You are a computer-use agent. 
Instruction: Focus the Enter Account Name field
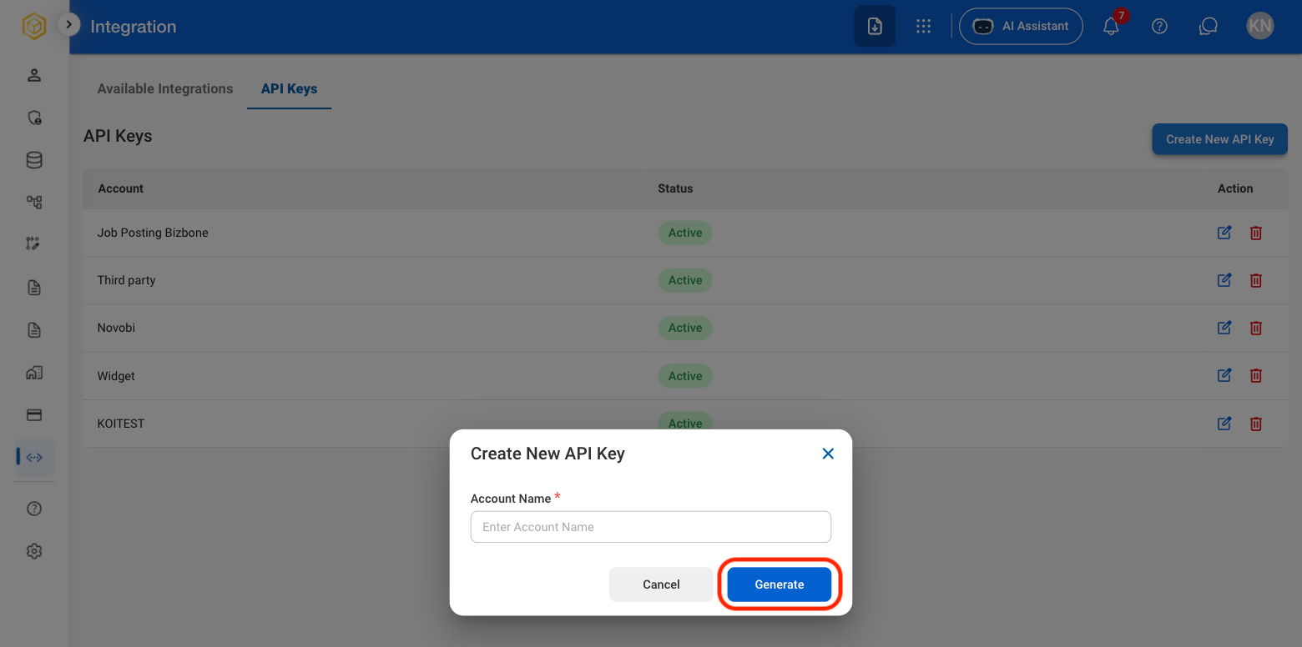pos(651,527)
